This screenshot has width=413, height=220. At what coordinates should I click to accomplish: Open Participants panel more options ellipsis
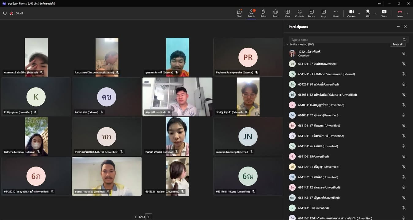[x=398, y=27]
